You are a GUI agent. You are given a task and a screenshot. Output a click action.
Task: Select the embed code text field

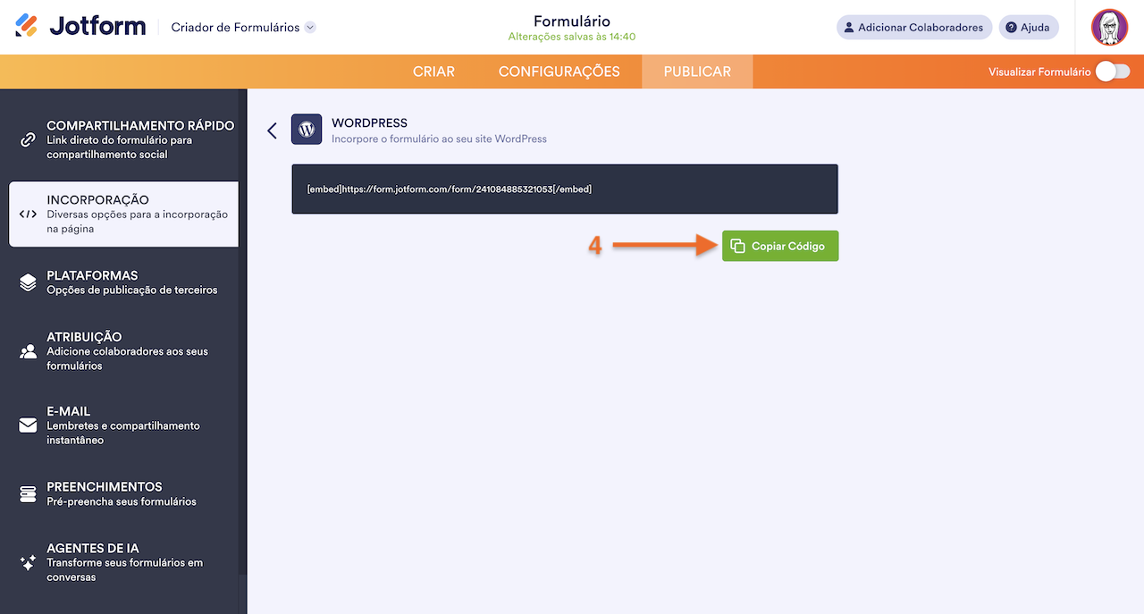click(565, 189)
